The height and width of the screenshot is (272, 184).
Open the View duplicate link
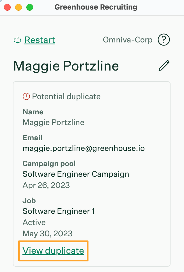(x=53, y=251)
